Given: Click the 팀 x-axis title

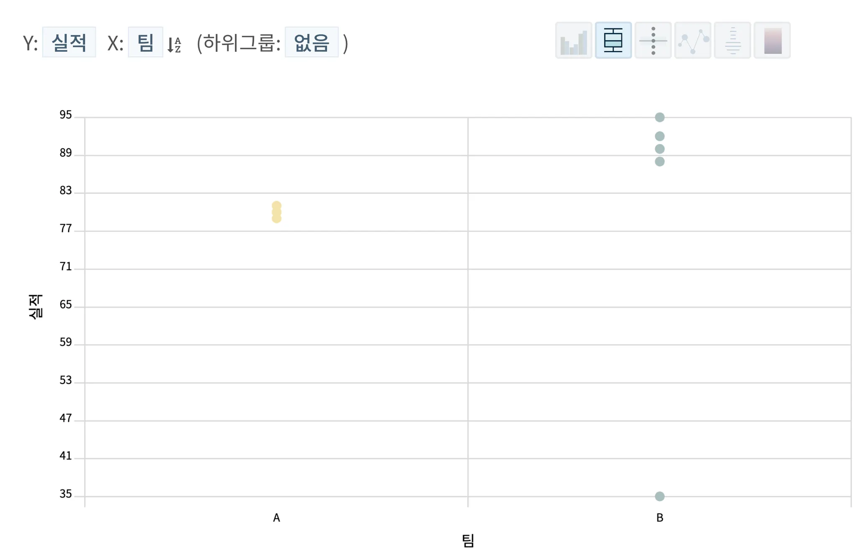Looking at the screenshot, I should [x=468, y=541].
